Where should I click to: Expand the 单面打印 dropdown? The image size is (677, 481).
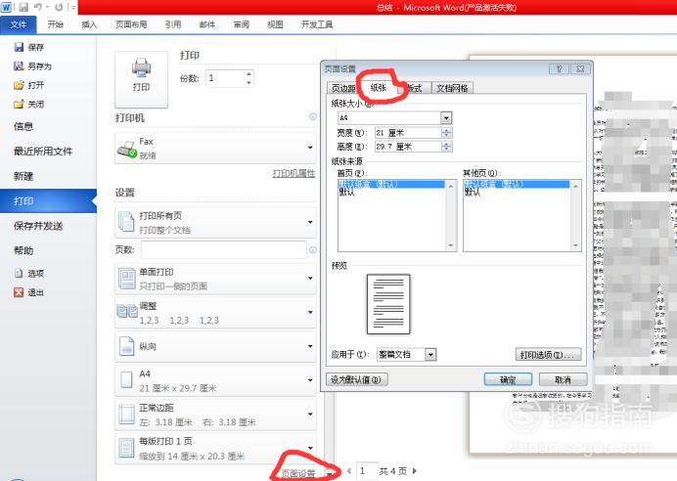(x=310, y=279)
